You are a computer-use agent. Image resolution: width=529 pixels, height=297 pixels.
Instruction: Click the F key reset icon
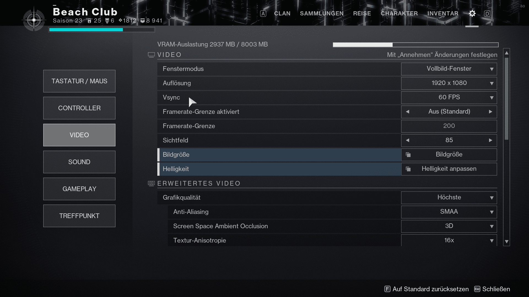pos(387,289)
